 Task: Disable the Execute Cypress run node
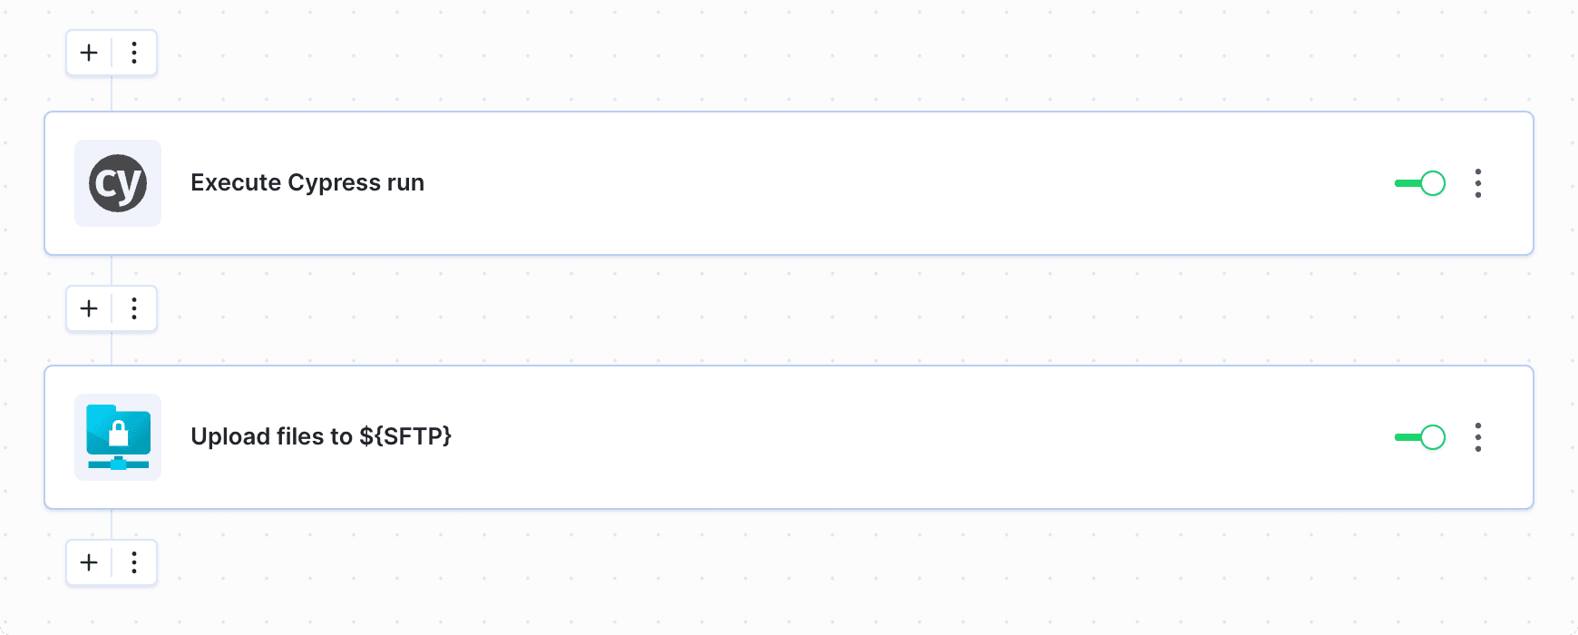click(1419, 183)
